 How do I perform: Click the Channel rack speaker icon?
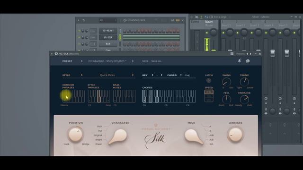click(125, 20)
